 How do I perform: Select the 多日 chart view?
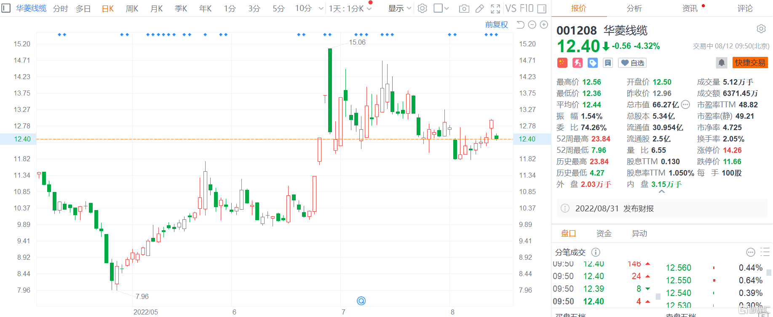[83, 8]
